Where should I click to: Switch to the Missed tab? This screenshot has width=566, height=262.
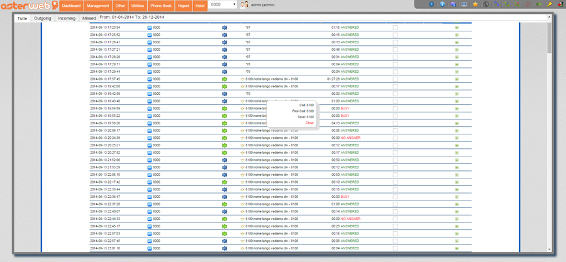(89, 18)
